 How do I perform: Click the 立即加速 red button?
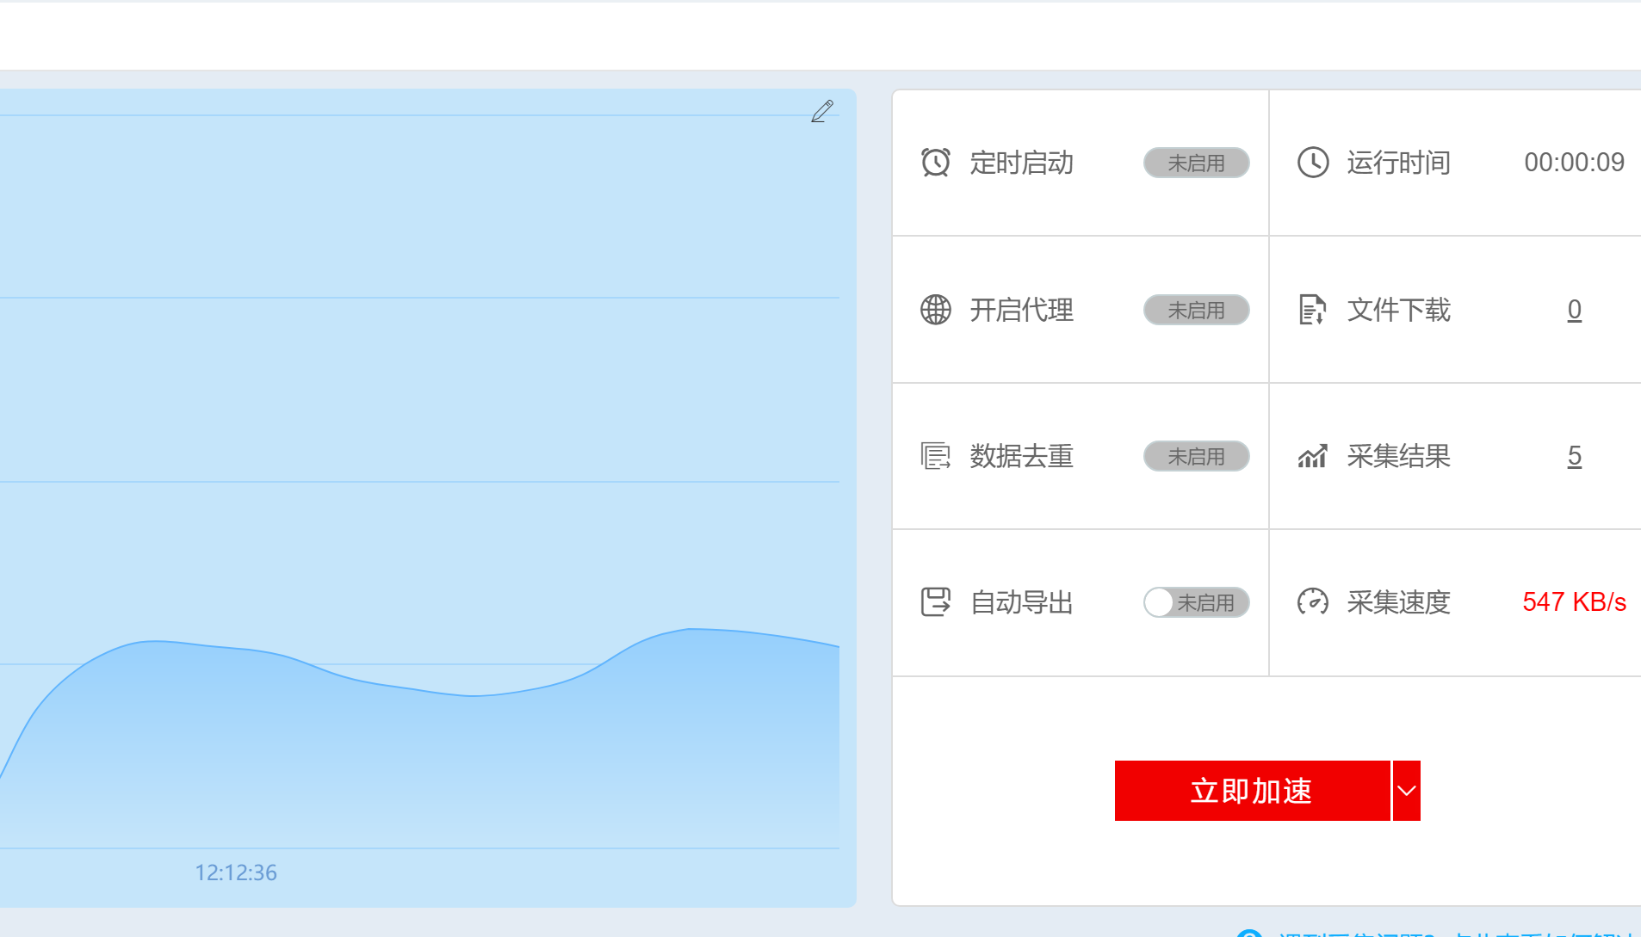tap(1252, 791)
